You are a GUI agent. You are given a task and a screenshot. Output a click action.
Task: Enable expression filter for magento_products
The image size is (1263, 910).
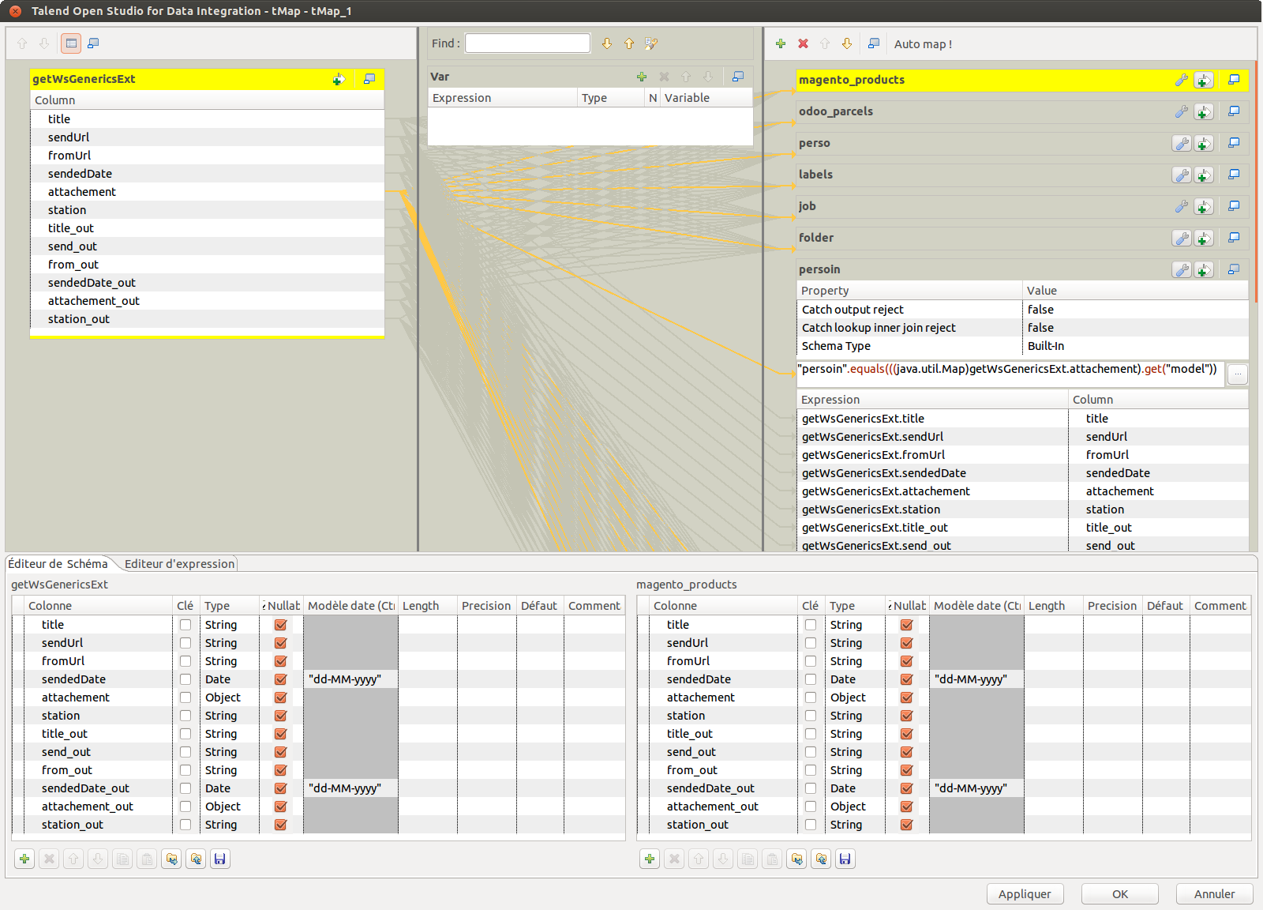tap(1204, 80)
